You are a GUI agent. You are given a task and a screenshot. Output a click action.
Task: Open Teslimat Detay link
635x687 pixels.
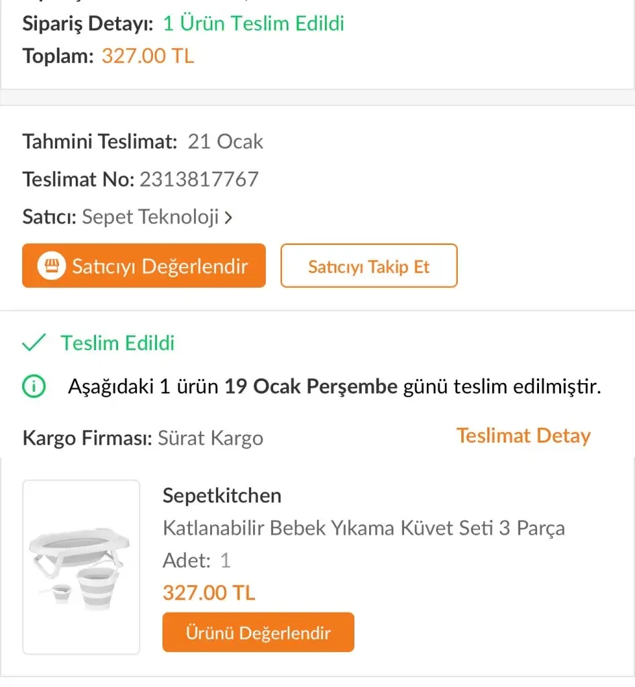coord(524,436)
